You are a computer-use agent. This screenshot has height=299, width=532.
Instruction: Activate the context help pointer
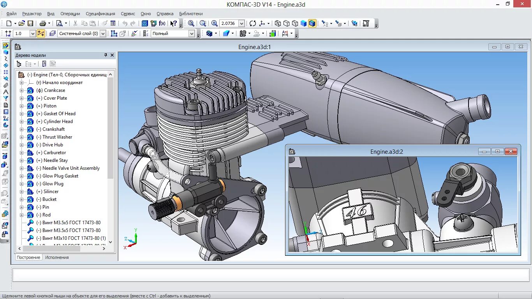pos(174,23)
